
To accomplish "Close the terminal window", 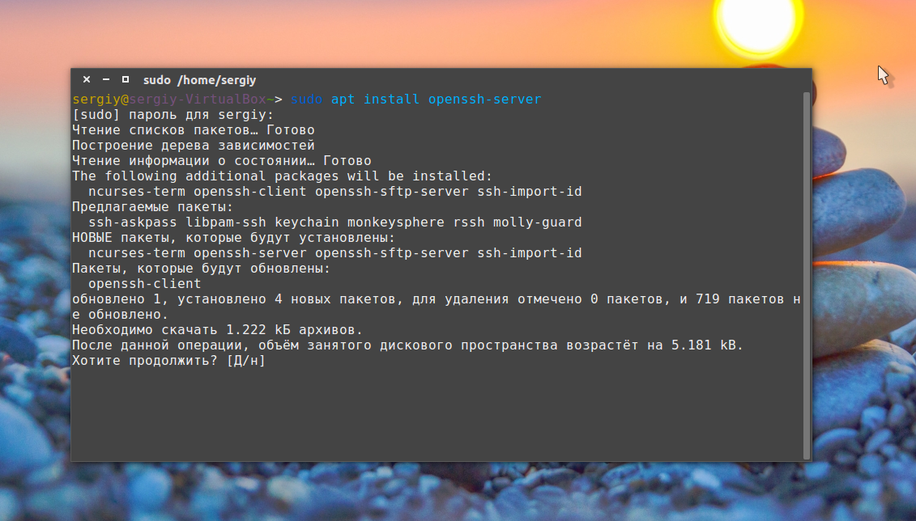I will pos(87,80).
